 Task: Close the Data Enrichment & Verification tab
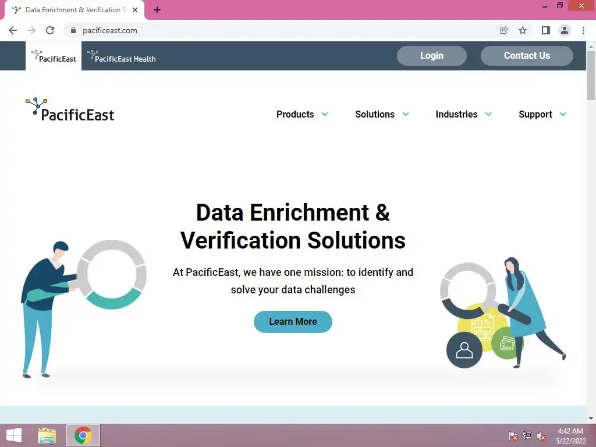point(135,10)
